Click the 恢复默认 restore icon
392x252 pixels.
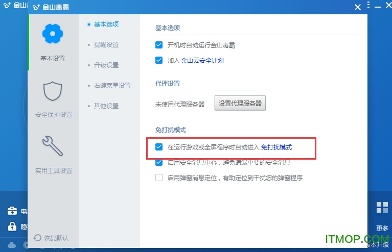click(x=37, y=238)
